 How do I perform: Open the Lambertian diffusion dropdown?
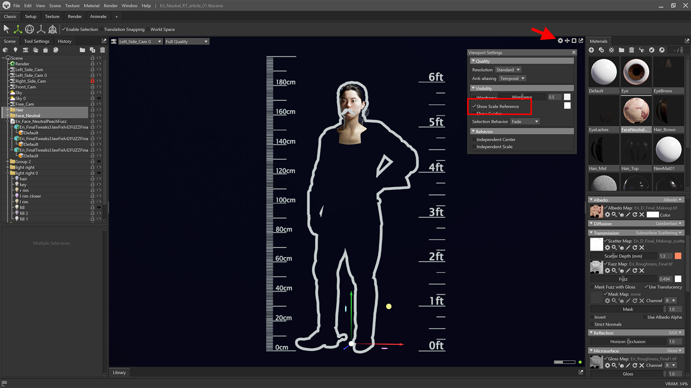click(669, 223)
